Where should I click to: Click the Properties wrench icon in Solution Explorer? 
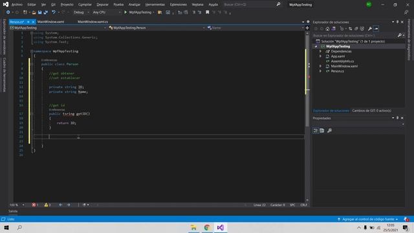click(x=370, y=28)
